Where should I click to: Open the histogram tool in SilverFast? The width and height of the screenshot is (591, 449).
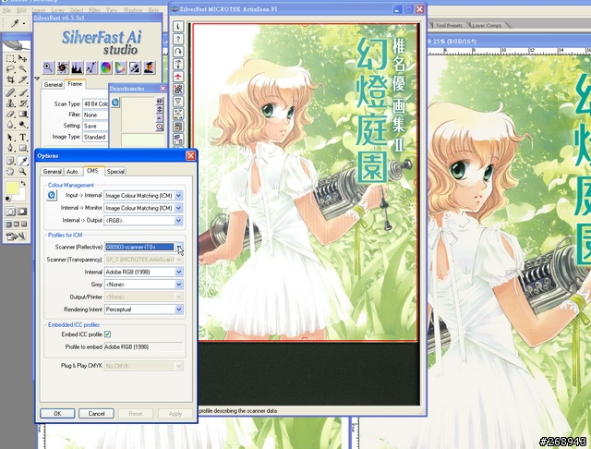pos(77,67)
